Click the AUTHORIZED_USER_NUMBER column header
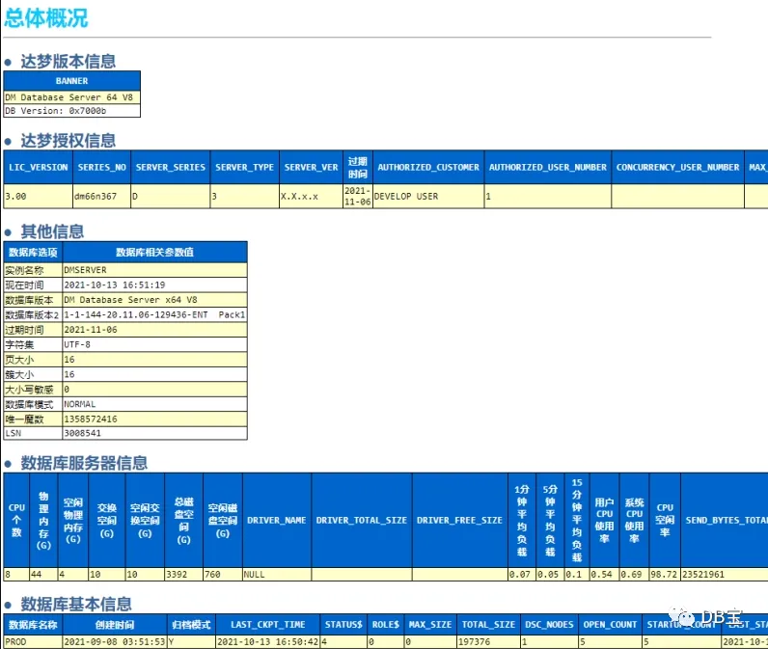Screen dimensions: 768x649 548,167
